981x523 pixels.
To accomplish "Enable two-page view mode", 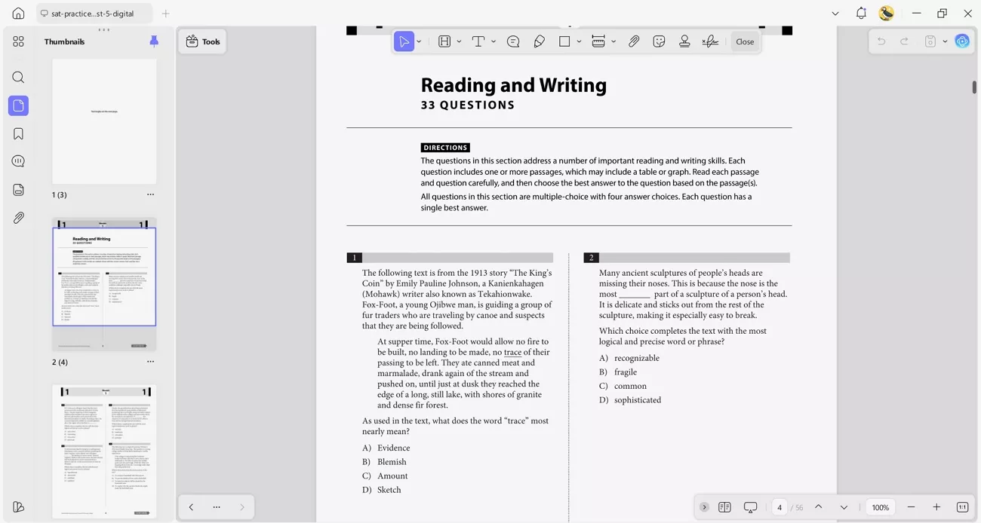I will [725, 507].
